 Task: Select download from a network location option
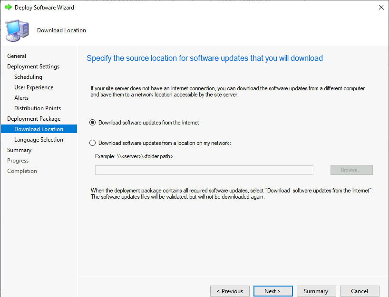coord(93,143)
